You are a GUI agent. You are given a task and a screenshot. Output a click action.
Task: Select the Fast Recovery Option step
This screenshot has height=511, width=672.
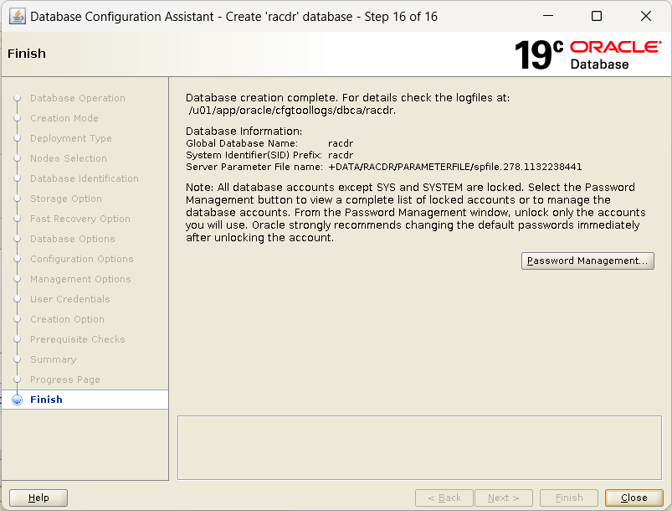pyautogui.click(x=80, y=219)
